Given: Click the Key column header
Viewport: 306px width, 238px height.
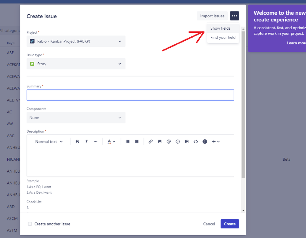Looking at the screenshot, I should coord(10,43).
